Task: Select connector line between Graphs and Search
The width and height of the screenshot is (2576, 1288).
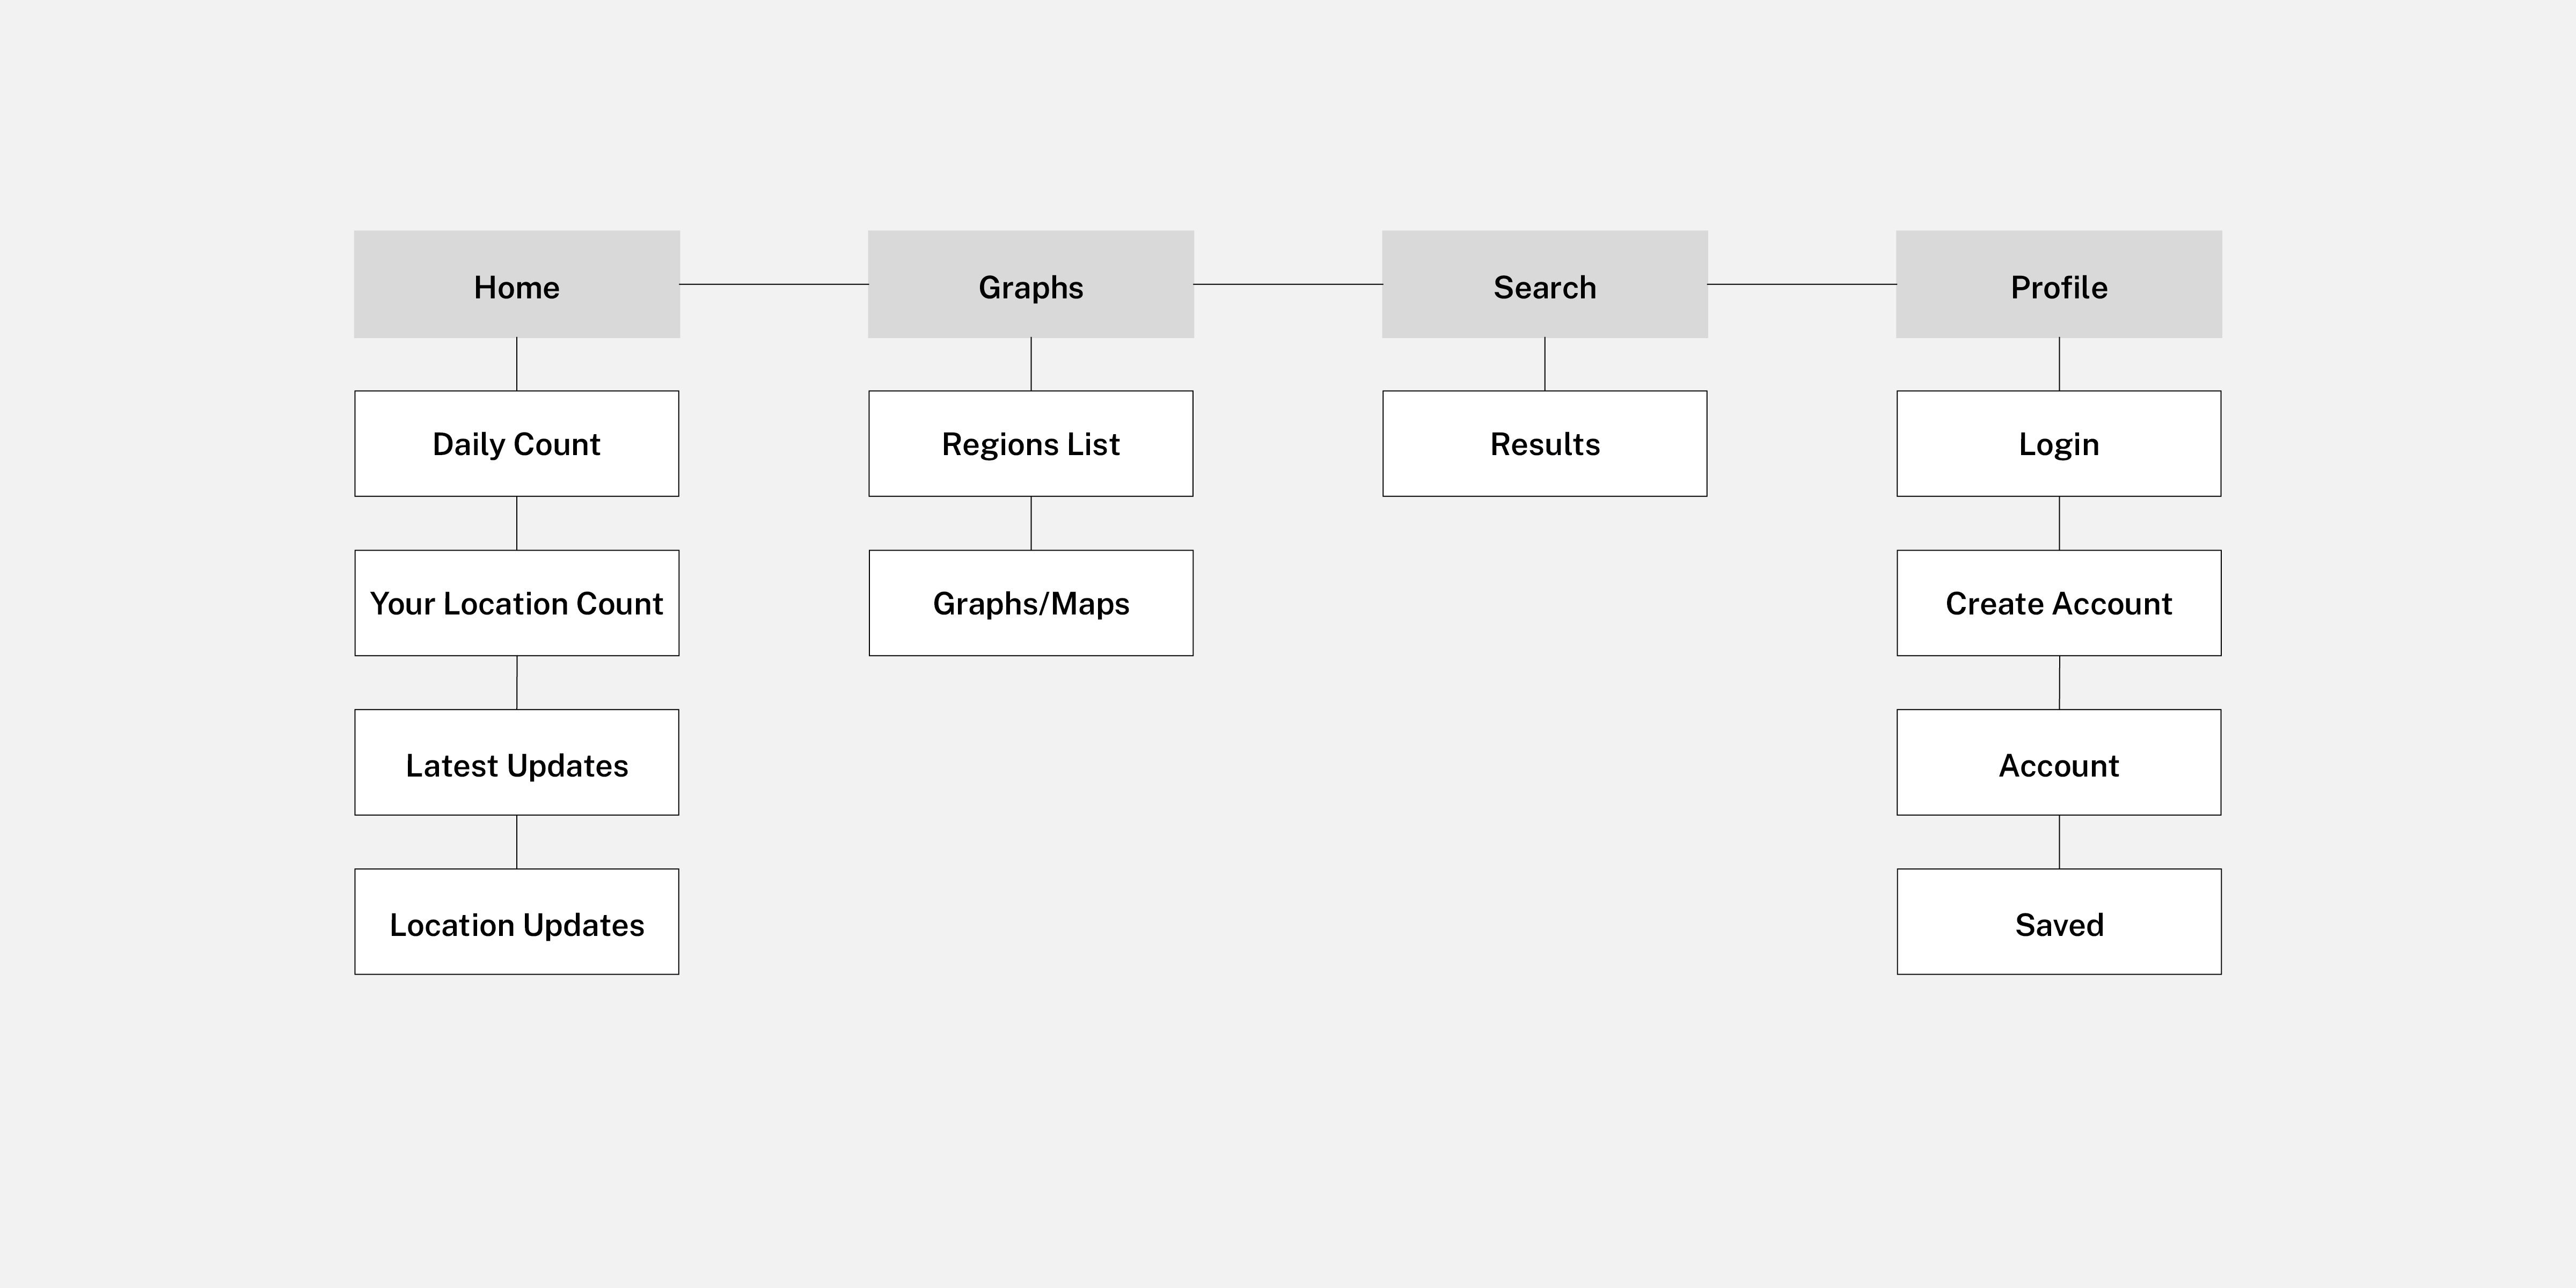Action: [x=1288, y=284]
